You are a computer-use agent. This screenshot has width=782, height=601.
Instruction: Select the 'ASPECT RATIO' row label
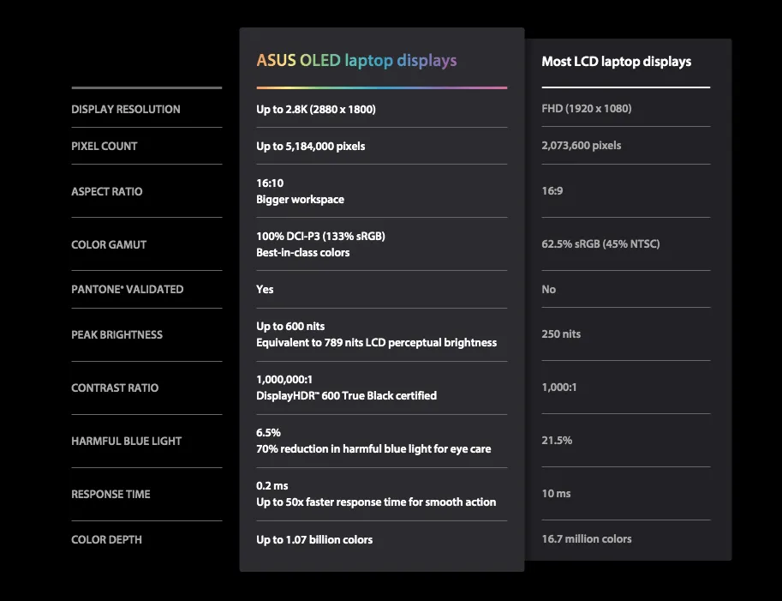point(107,192)
